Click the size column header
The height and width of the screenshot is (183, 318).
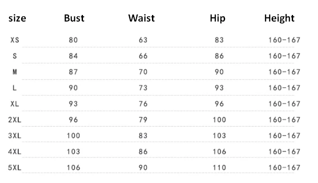pos(17,19)
